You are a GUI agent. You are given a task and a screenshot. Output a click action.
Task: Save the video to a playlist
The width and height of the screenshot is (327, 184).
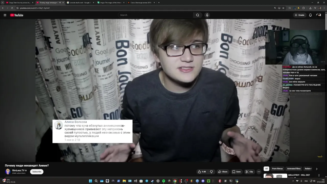pos(236,172)
